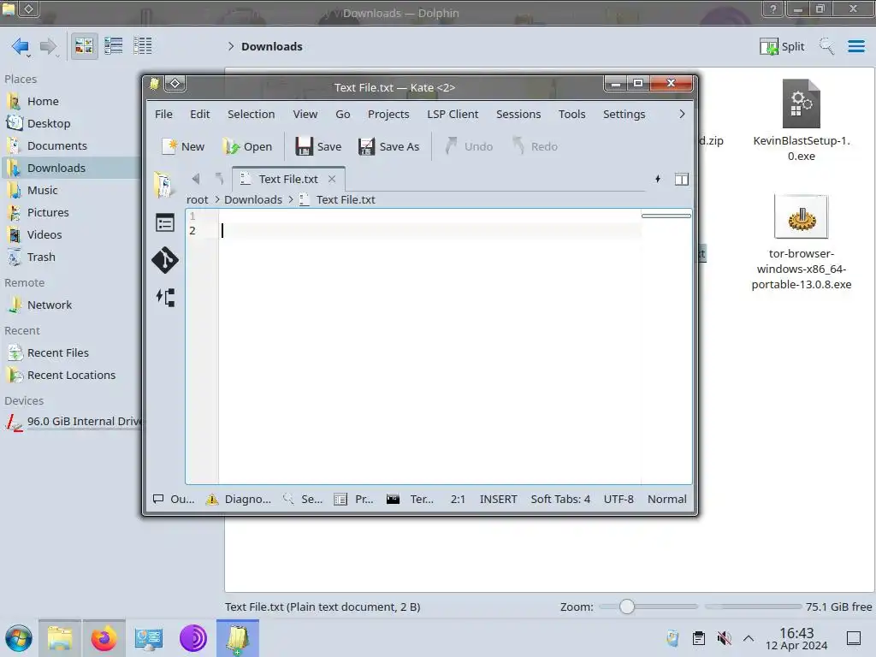Screen dimensions: 876x657
Task: Go to next tab arrow in Kate
Action: 219,179
